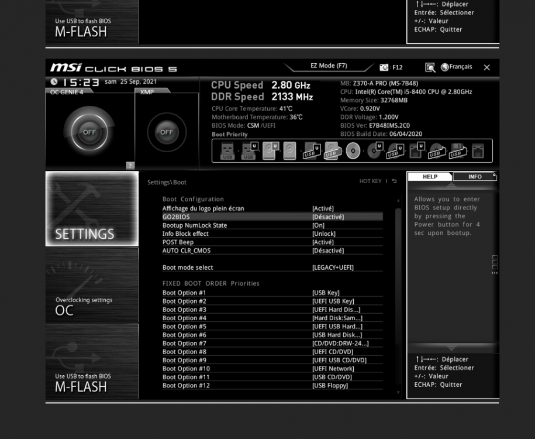Open the M-FLASH tile in the lower BIOS window
This screenshot has height=439, width=535.
pyautogui.click(x=92, y=362)
